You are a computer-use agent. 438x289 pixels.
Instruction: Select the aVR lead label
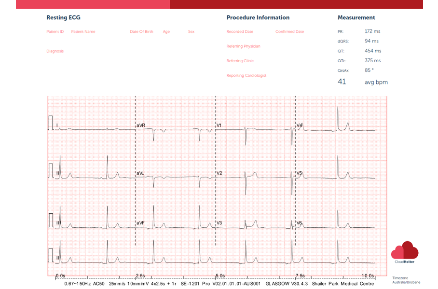pyautogui.click(x=141, y=125)
